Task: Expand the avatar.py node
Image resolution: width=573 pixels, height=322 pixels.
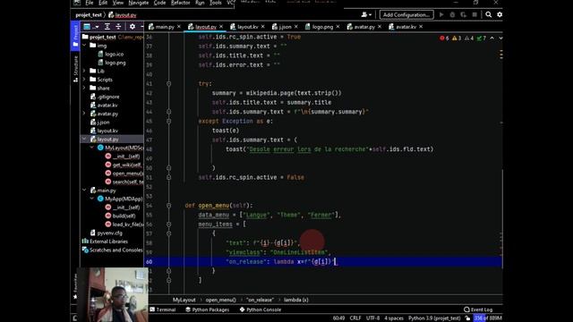Action: (x=84, y=114)
